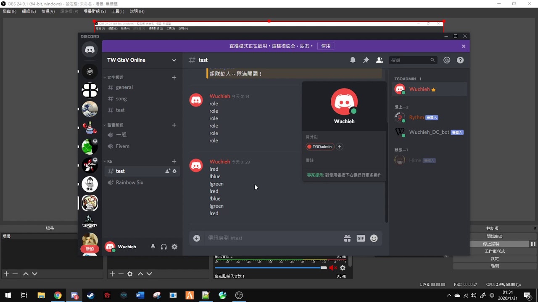Screen dimensions: 538x302
Task: Edit selected test channel settings gear
Action: 175,171
